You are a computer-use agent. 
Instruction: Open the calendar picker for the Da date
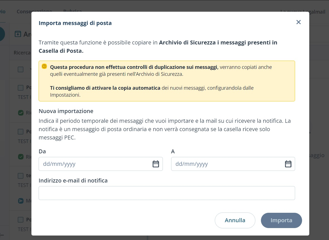pos(156,164)
